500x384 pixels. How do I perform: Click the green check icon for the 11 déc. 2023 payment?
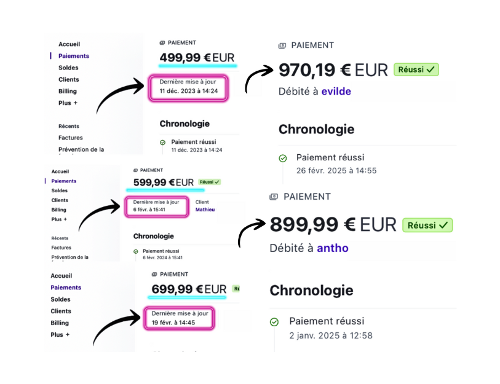click(x=162, y=143)
